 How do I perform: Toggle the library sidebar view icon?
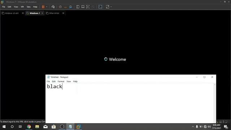click(x=78, y=7)
